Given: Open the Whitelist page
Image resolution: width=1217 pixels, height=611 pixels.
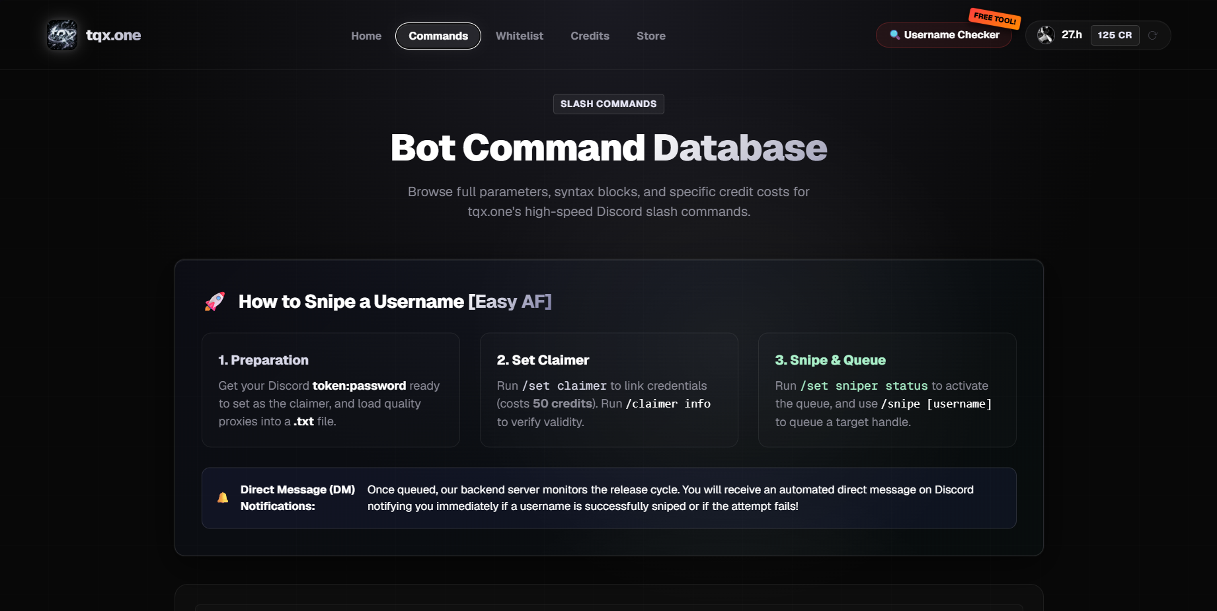Looking at the screenshot, I should coord(520,36).
